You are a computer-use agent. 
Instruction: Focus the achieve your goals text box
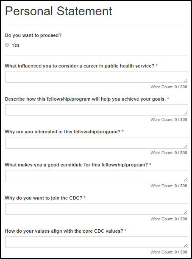97,110
